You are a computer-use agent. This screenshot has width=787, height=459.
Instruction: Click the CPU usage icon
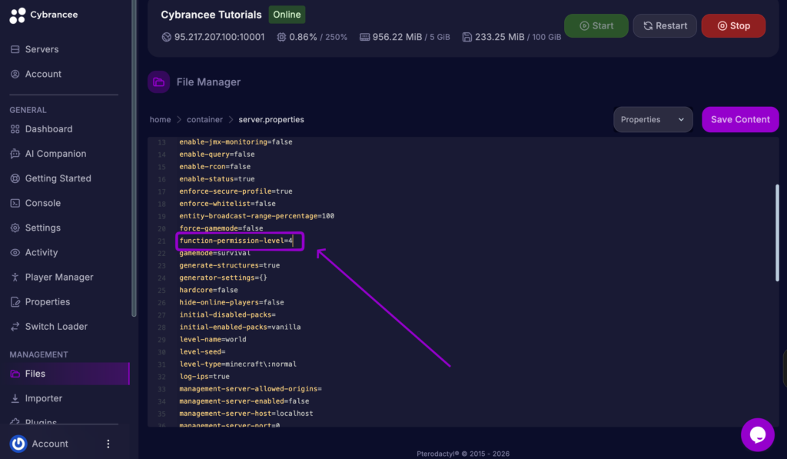281,37
